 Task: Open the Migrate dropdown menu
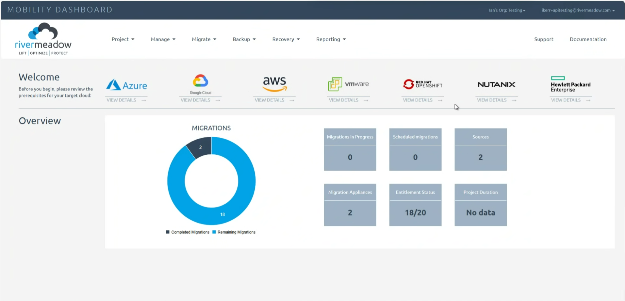click(204, 39)
